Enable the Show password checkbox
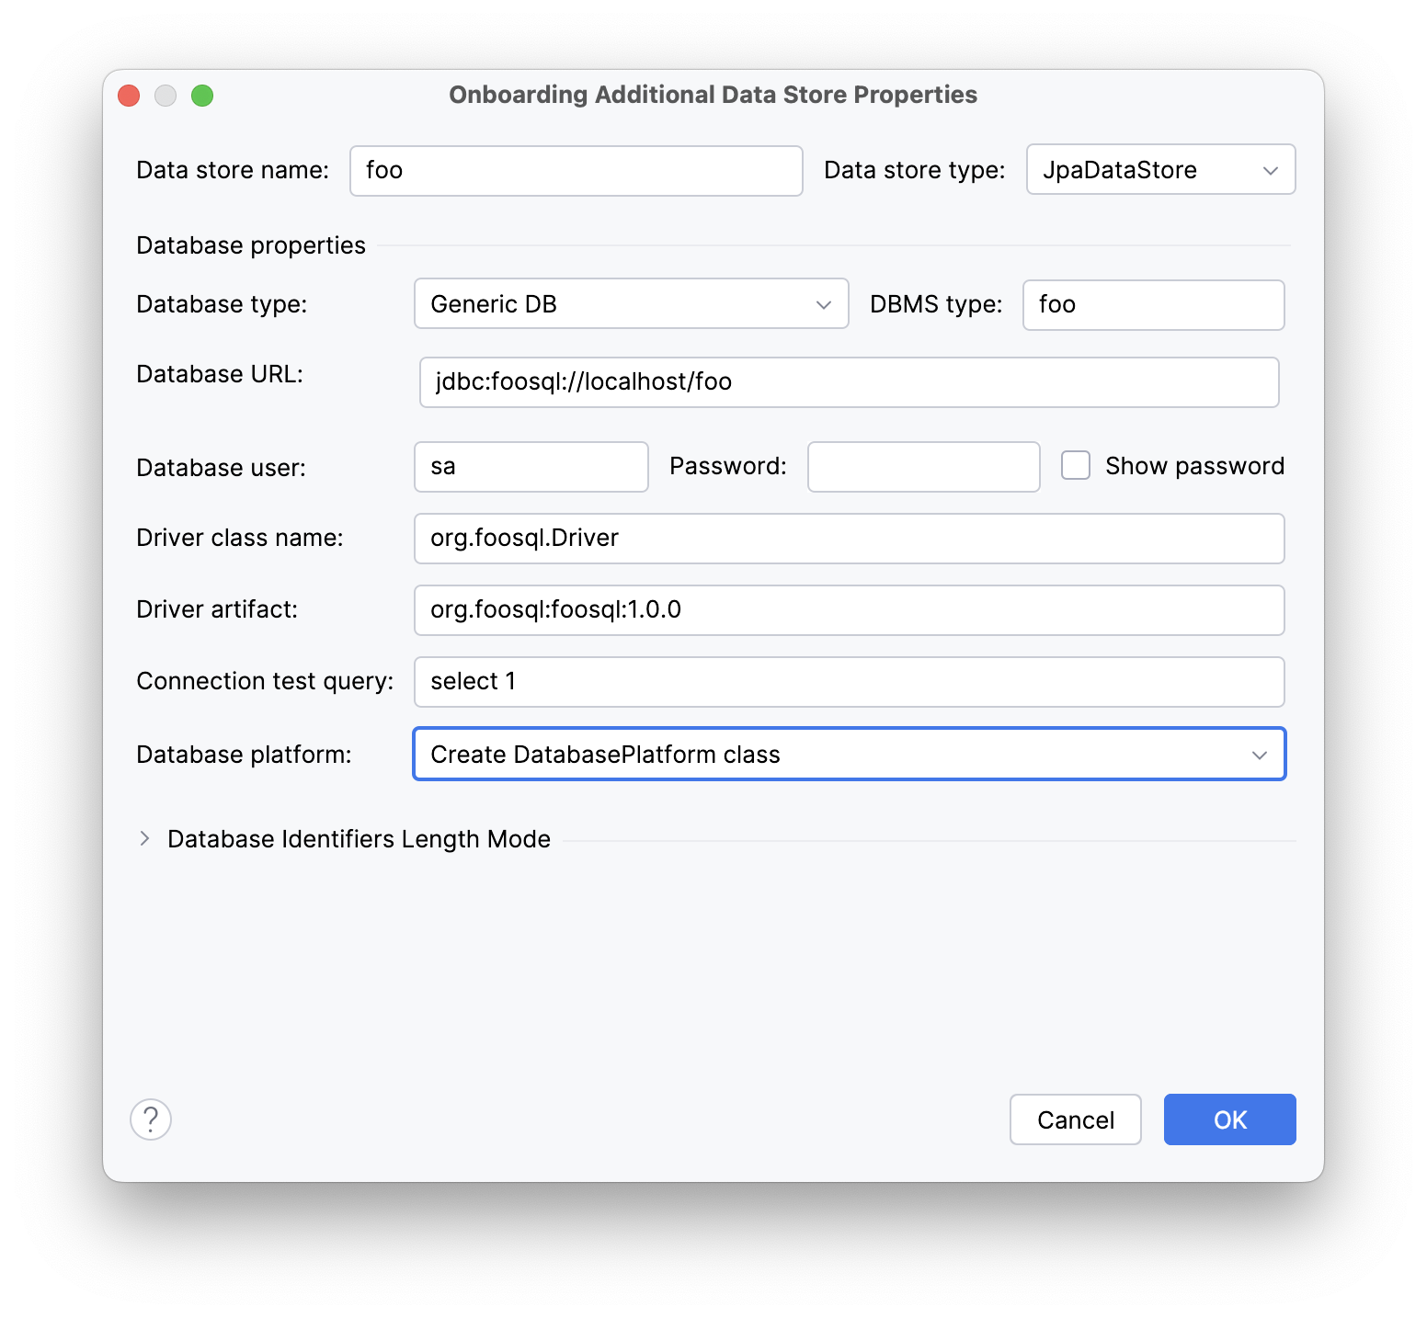 click(x=1075, y=466)
